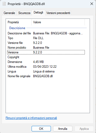Select the Ultima modifica property label
The image size is (96, 133).
(x=17, y=67)
